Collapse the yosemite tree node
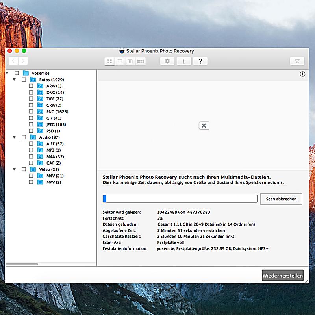 7,73
